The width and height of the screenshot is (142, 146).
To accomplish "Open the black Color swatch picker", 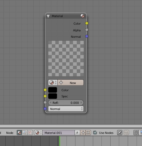I will tap(53, 90).
